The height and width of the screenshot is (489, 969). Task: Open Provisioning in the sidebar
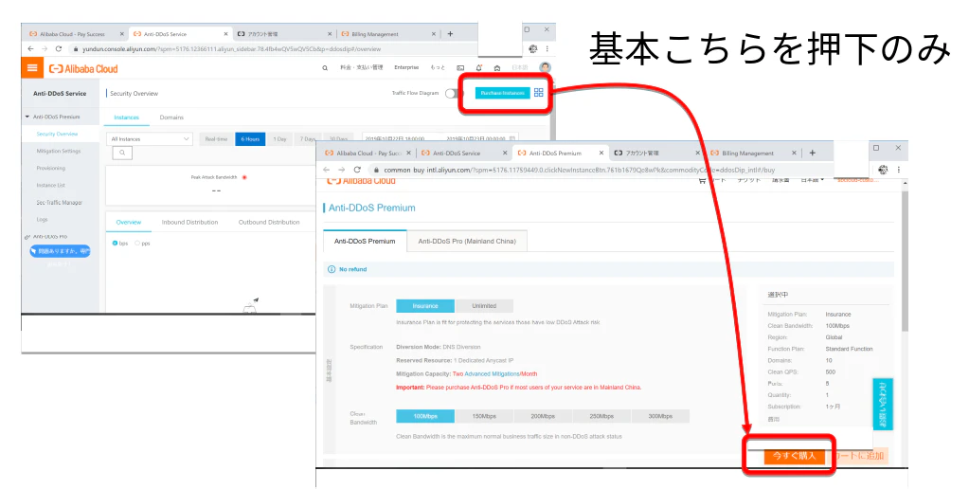click(x=50, y=168)
